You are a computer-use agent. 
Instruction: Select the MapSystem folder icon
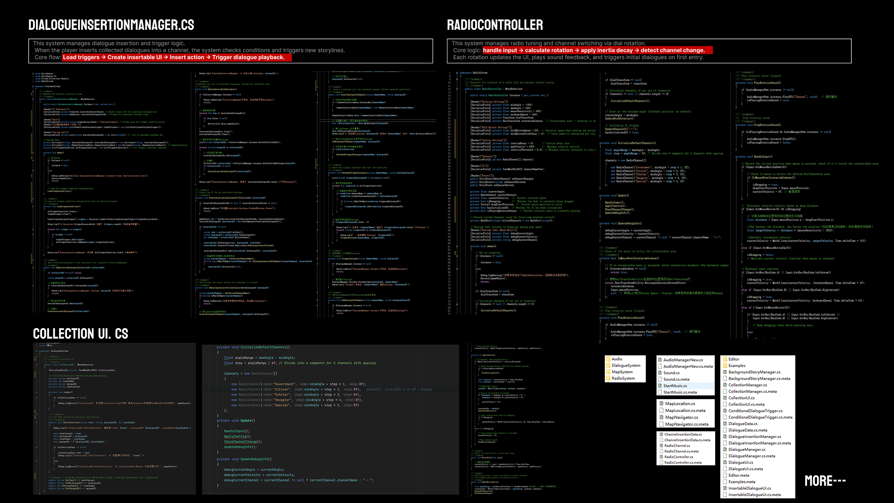608,372
